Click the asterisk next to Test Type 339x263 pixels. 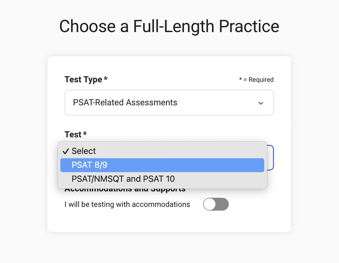[106, 79]
